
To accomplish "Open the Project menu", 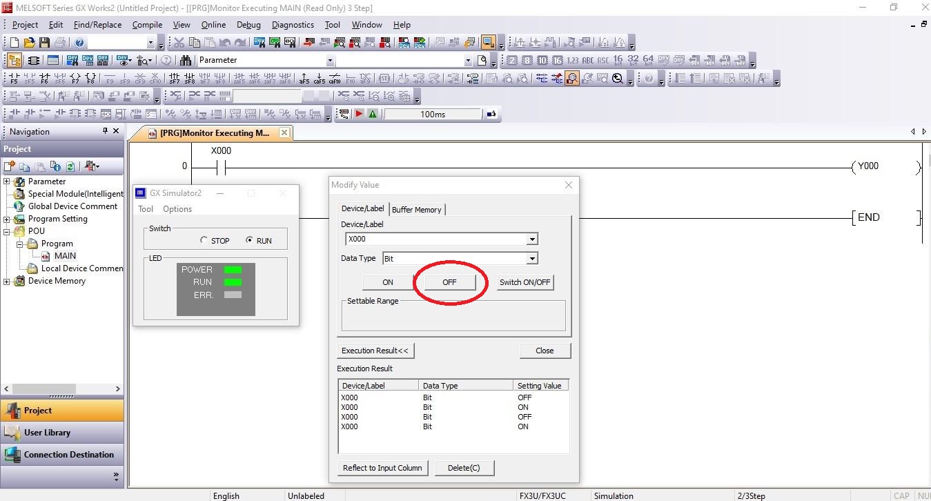I will click(x=26, y=25).
